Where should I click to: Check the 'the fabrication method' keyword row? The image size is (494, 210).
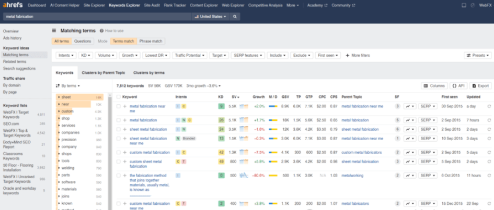tap(119, 176)
